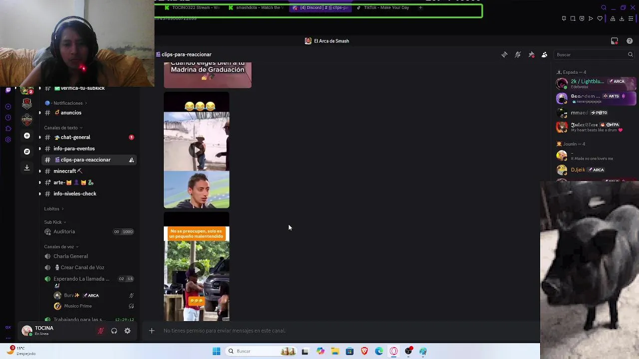Viewport: 639px width, 359px height.
Task: Collapse the Sub Kick category
Action: point(55,222)
